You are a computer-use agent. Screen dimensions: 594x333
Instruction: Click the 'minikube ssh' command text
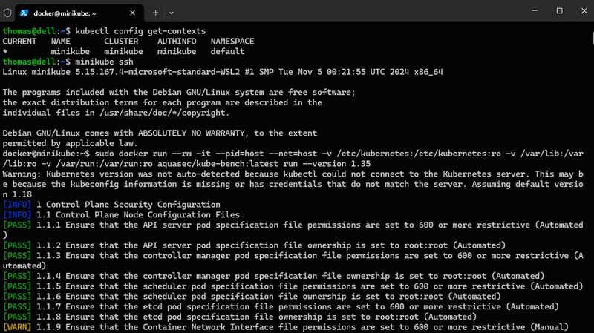click(104, 62)
